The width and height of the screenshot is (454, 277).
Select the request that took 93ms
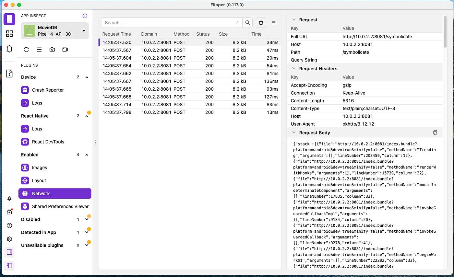[190, 89]
